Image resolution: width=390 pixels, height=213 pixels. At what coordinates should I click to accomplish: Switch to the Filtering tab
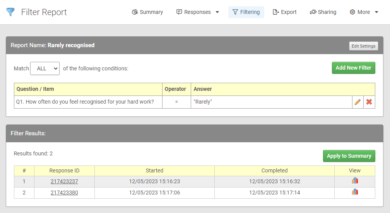pos(246,12)
